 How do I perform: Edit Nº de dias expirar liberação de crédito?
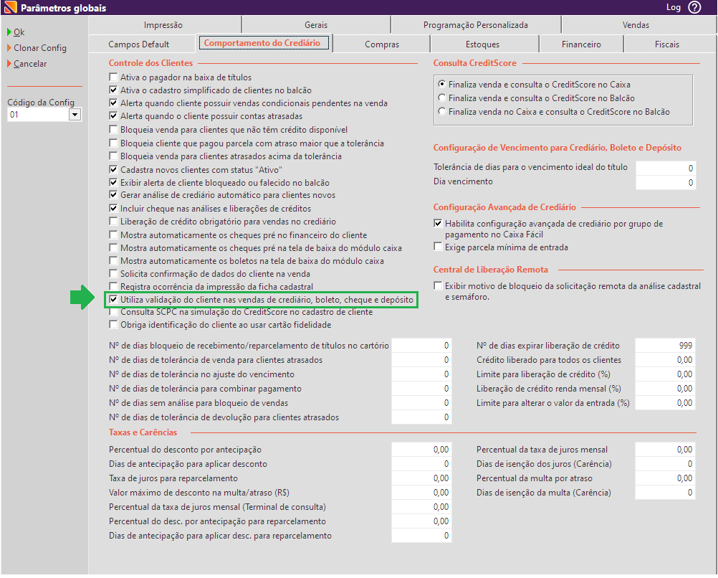[x=666, y=345]
